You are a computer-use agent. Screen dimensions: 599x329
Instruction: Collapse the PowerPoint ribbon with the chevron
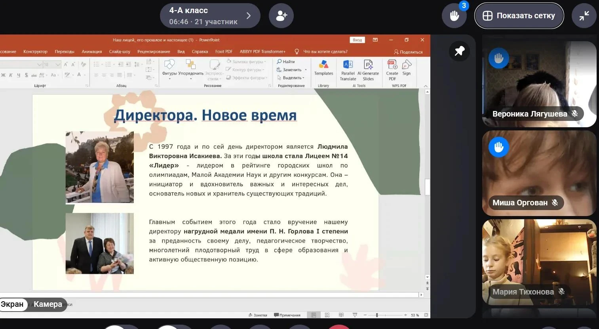click(x=426, y=86)
